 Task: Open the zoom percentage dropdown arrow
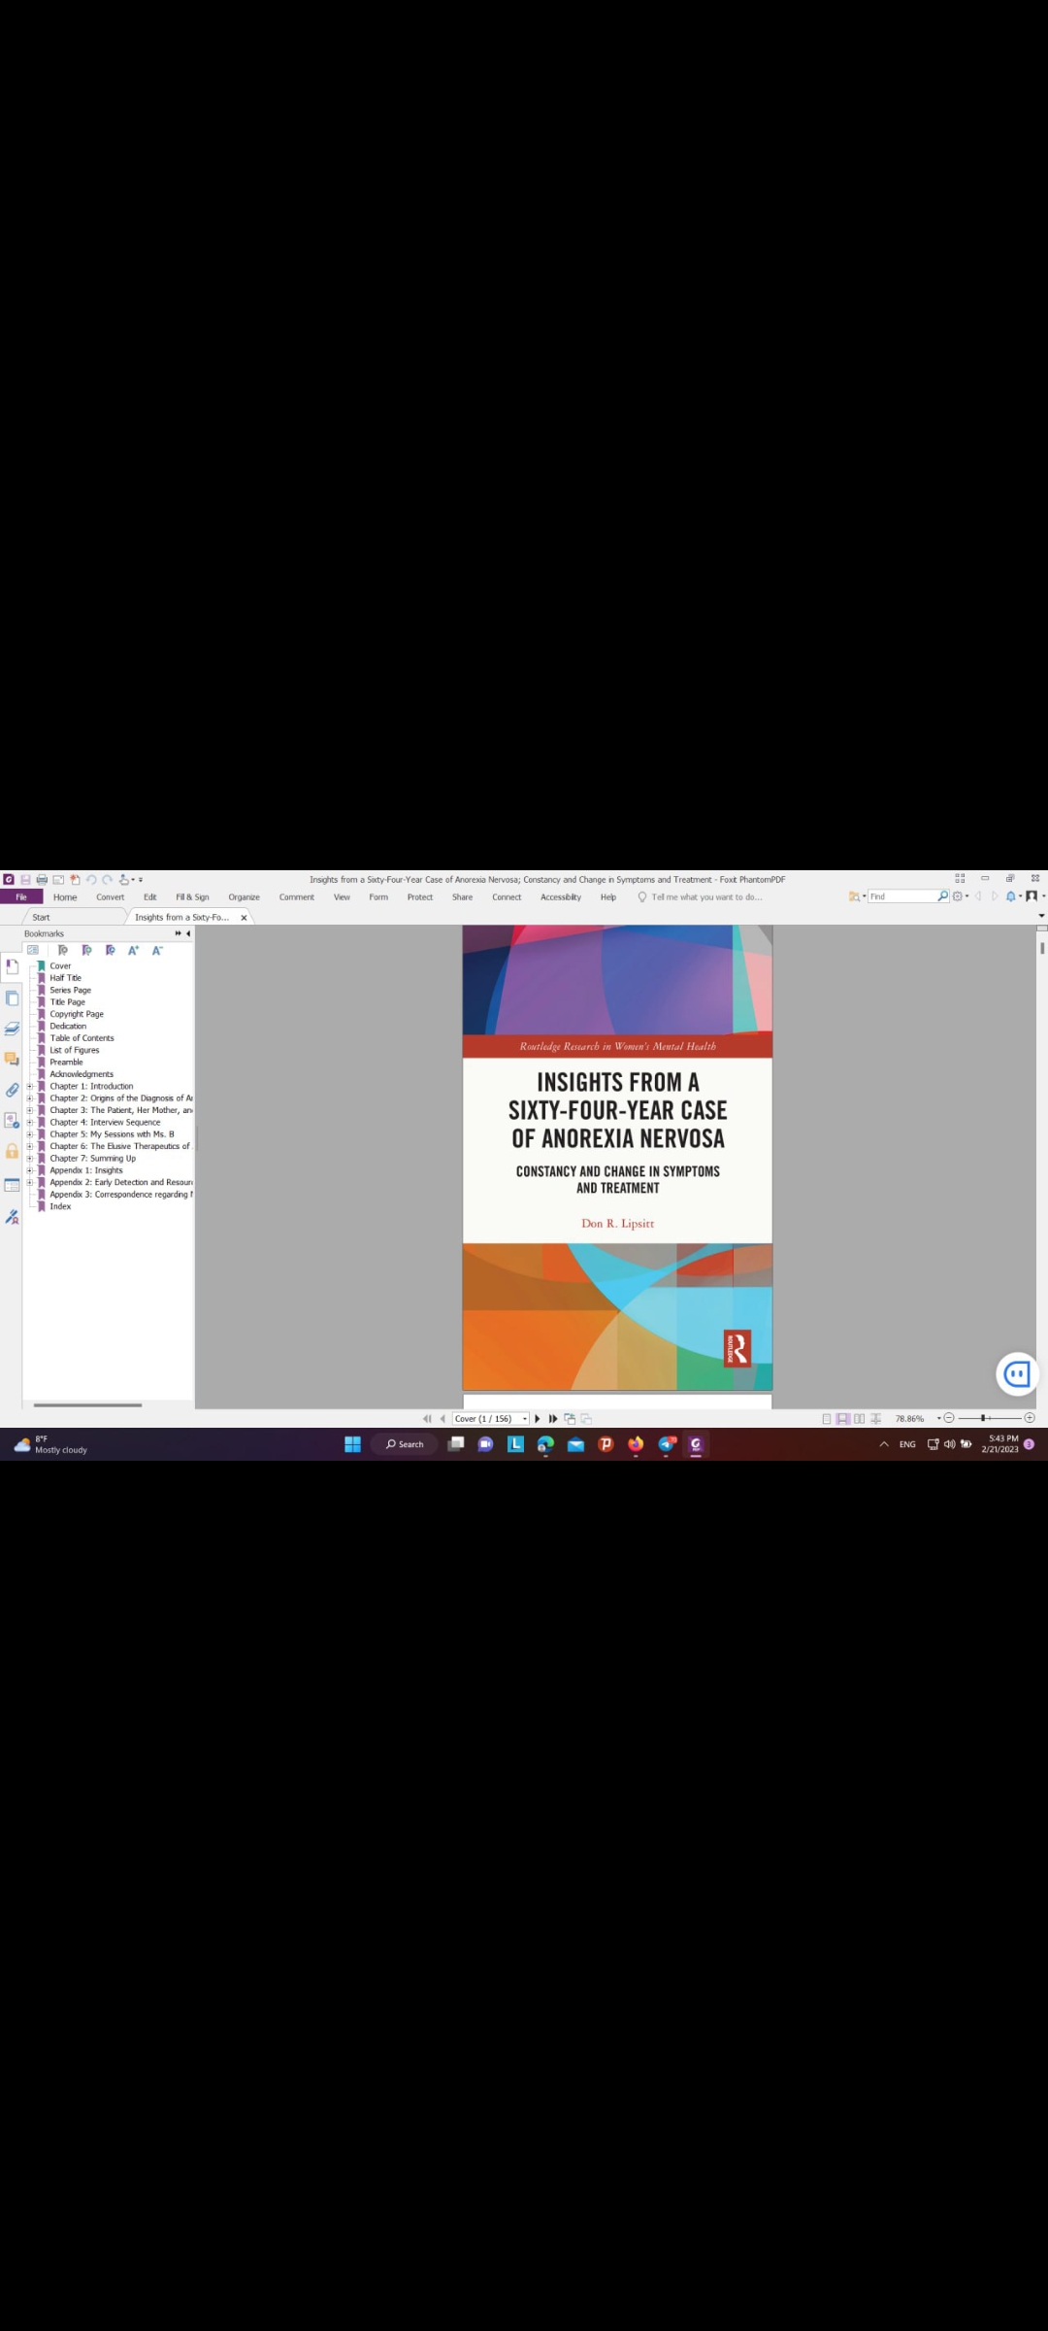point(938,1418)
